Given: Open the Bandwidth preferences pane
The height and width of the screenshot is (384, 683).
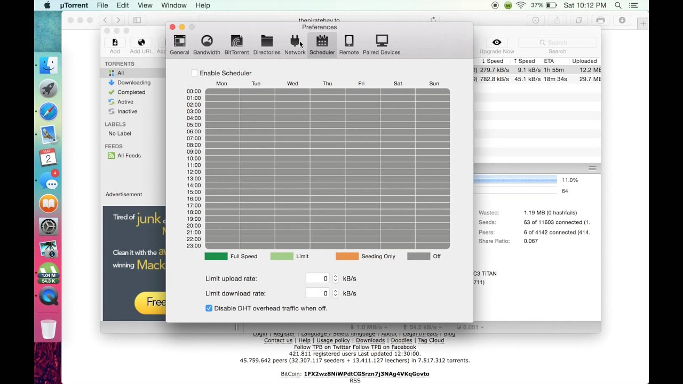Looking at the screenshot, I should (207, 45).
